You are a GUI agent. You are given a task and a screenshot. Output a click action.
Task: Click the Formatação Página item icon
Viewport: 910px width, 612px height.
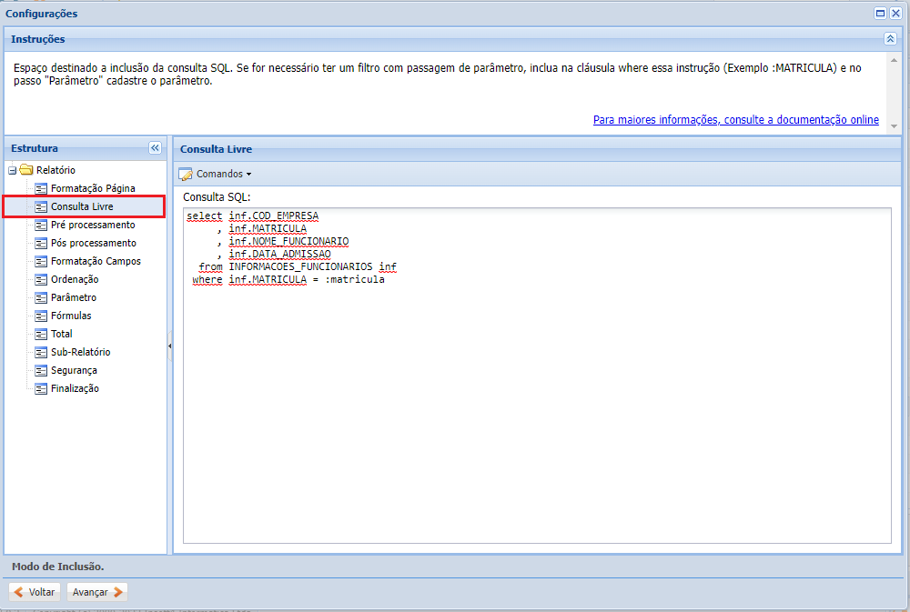(x=40, y=188)
